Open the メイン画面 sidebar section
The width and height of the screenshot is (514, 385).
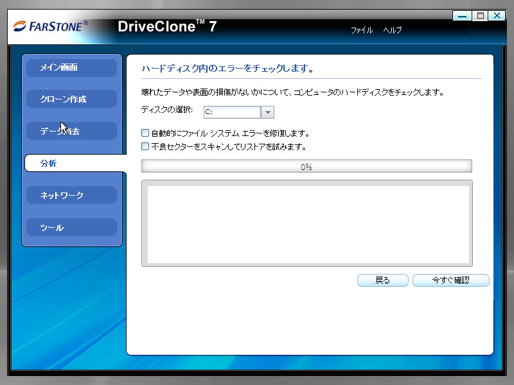pos(71,67)
